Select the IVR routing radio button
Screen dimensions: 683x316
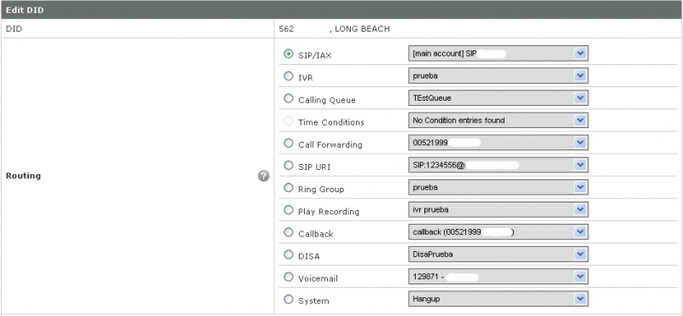pos(289,76)
